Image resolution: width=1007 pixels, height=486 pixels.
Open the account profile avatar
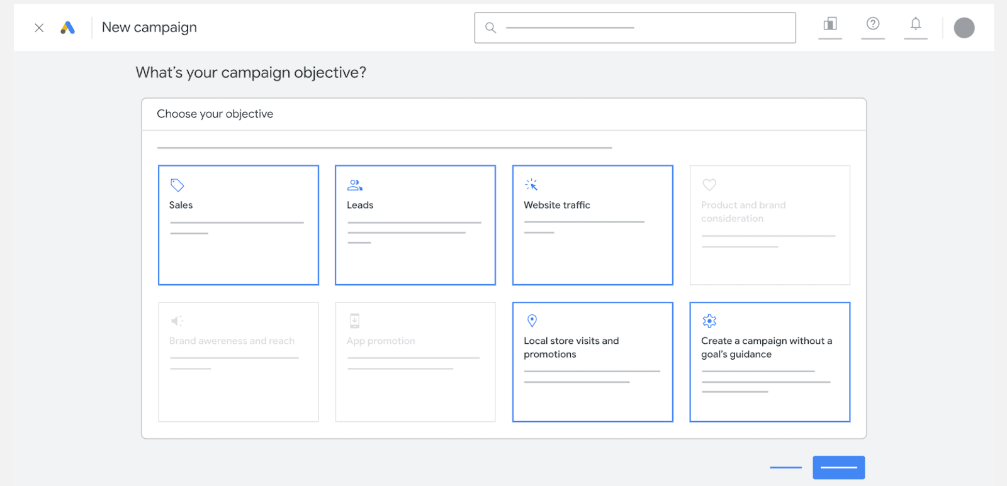coord(964,28)
